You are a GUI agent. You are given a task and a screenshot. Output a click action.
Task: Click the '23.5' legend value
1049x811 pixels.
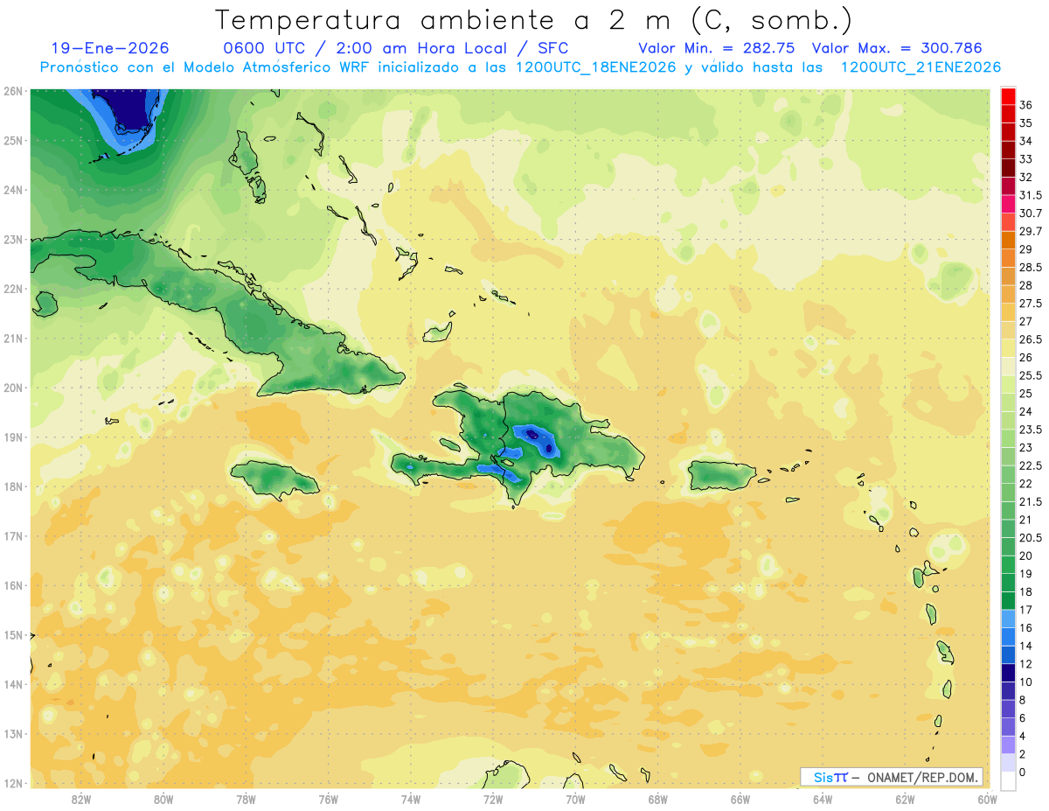[x=1031, y=430]
